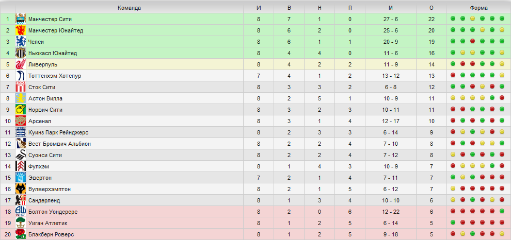
Task: Click the М goals column header
Action: 391,8
